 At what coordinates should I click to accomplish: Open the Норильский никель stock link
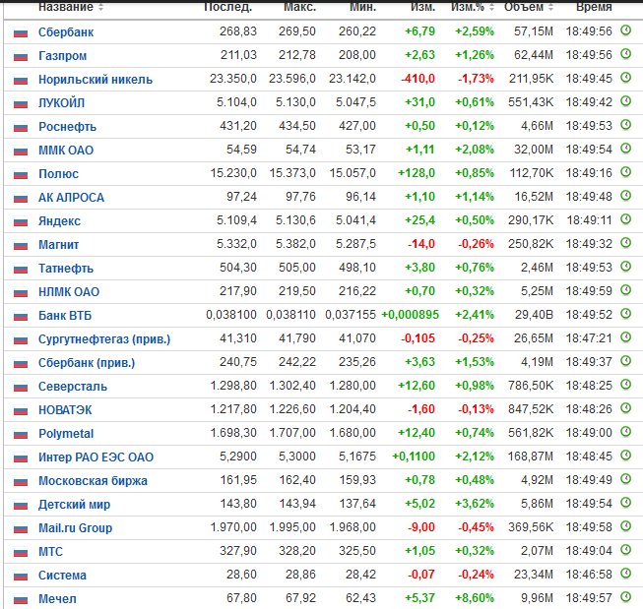96,80
